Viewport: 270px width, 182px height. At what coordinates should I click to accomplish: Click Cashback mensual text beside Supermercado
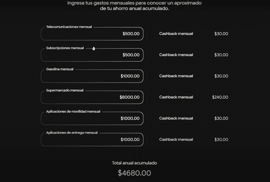coord(176,97)
